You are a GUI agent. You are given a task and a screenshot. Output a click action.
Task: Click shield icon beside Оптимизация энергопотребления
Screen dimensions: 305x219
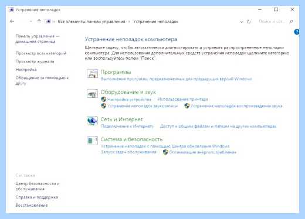click(165, 152)
